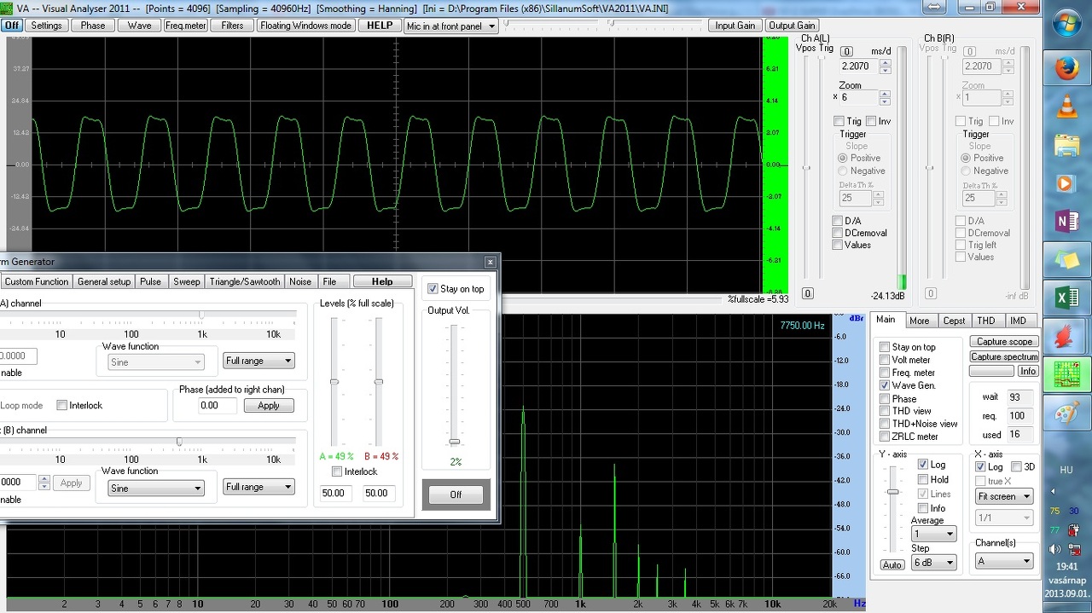Click the Freq.meter toolbar button

coord(186,26)
